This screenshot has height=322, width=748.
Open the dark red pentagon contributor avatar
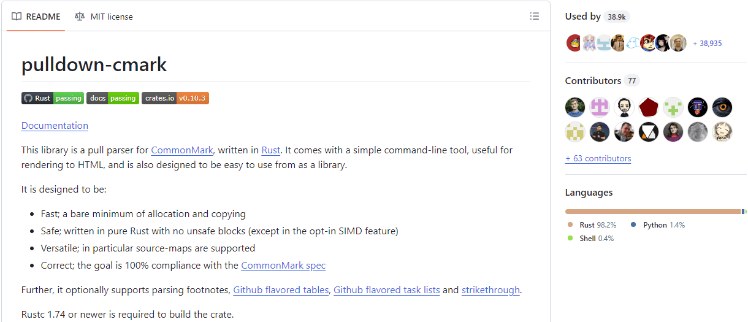pyautogui.click(x=649, y=107)
